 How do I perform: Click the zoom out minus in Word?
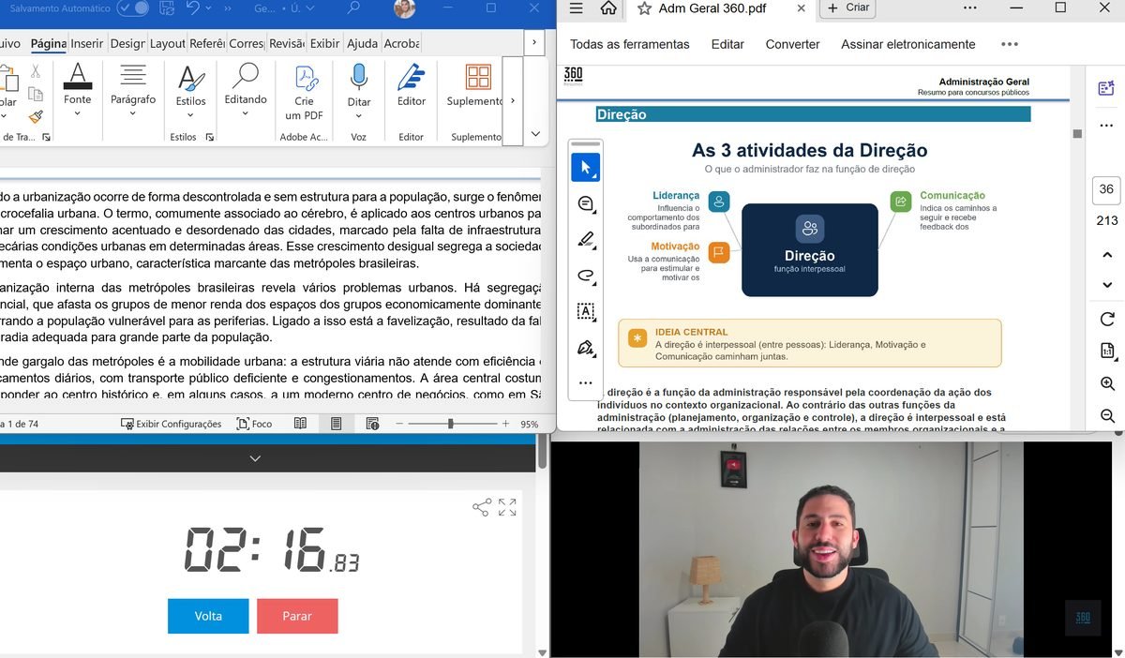point(398,424)
